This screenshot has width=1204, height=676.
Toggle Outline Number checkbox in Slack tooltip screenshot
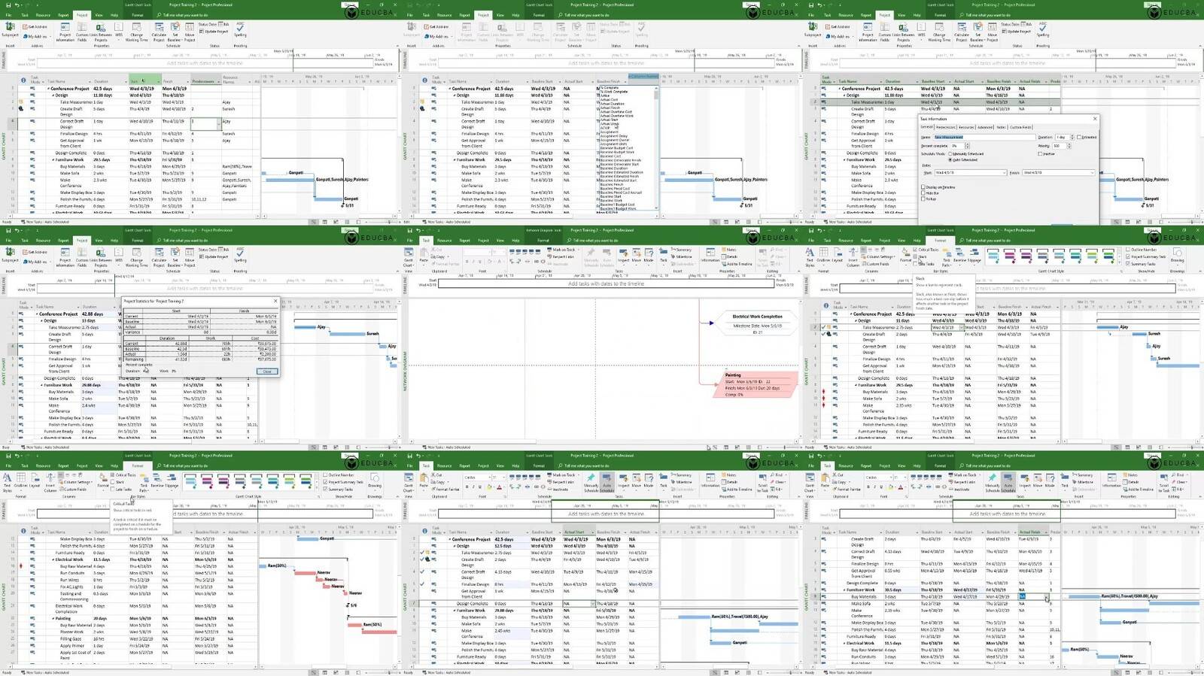tap(1128, 250)
